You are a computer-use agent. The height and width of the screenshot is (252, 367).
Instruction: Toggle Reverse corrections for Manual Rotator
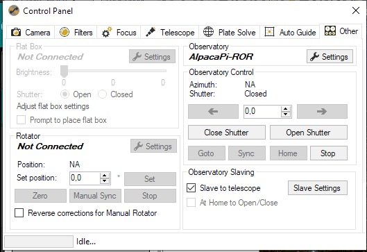click(19, 213)
